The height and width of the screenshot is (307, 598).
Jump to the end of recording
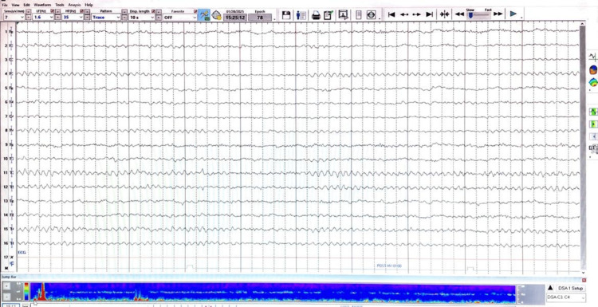[x=430, y=14]
